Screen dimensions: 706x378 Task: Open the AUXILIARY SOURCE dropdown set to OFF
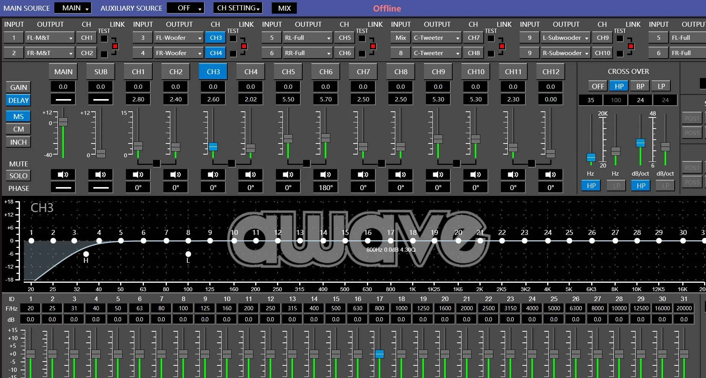186,8
